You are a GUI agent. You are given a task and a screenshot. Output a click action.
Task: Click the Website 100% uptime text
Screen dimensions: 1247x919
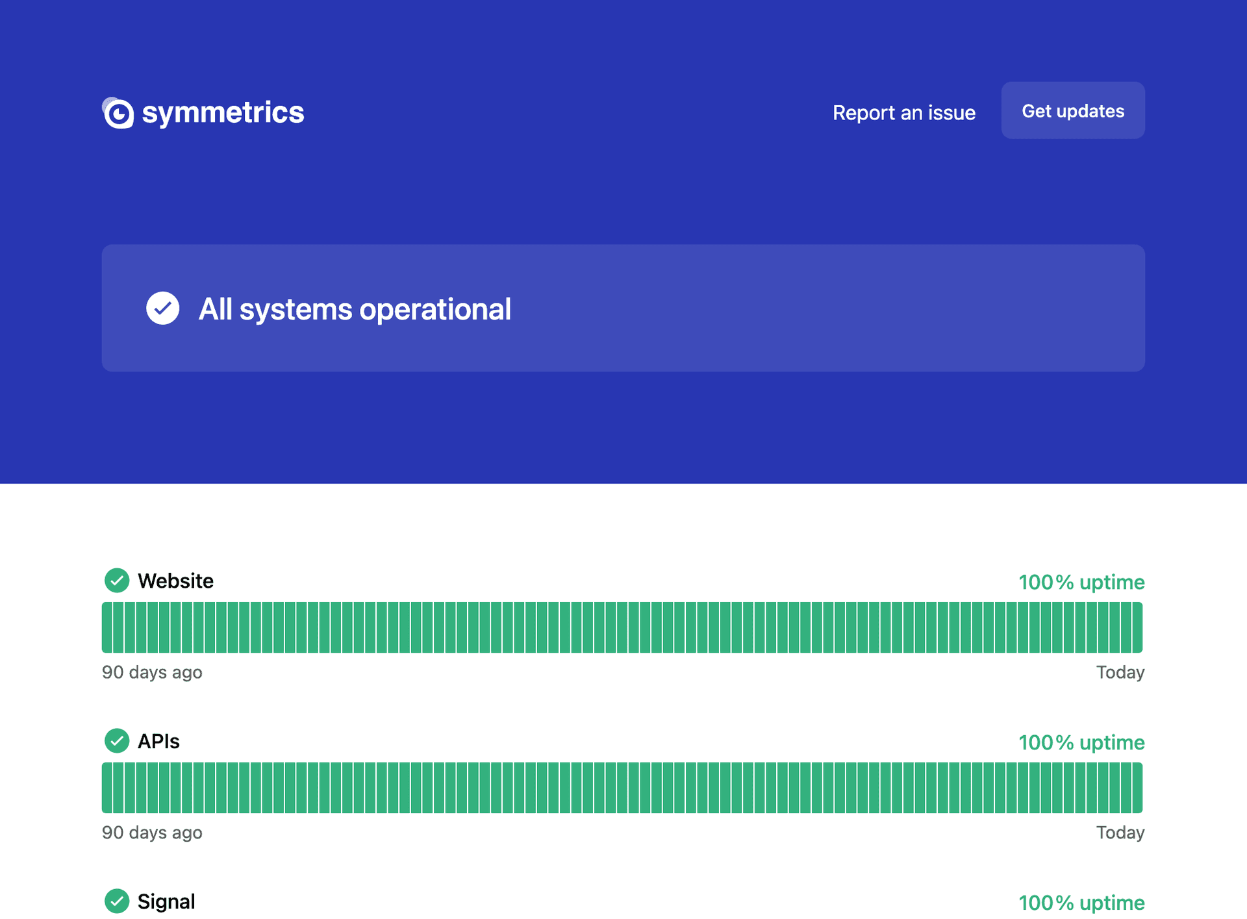coord(1081,582)
